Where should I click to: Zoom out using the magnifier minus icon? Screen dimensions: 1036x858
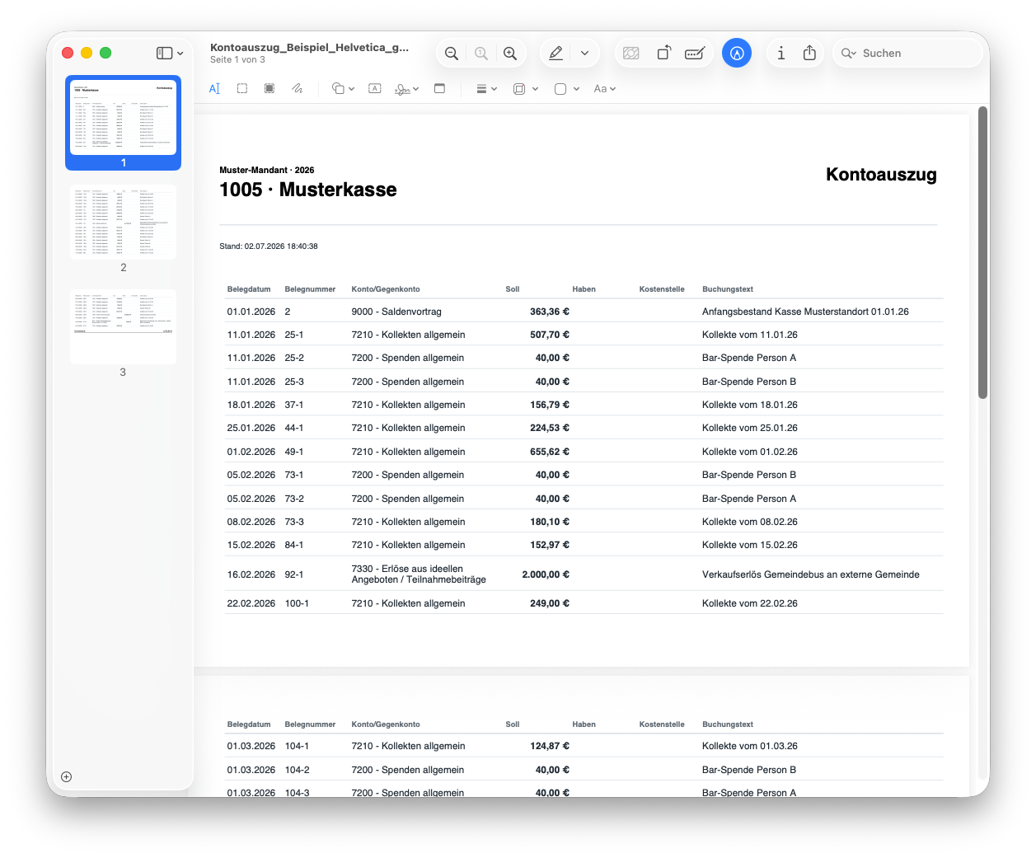452,54
